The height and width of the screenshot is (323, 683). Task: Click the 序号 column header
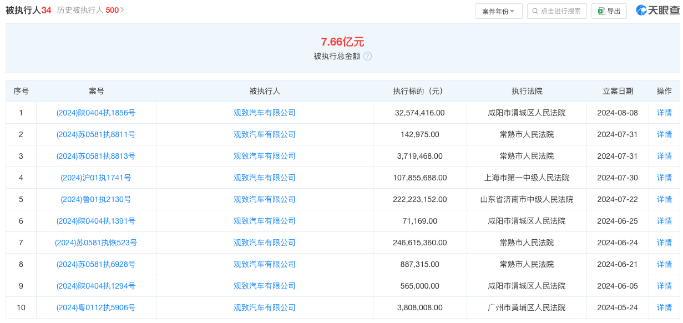(x=21, y=91)
